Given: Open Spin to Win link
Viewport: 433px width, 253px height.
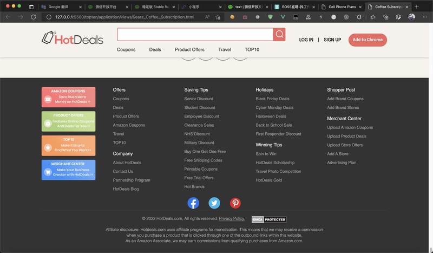Looking at the screenshot, I should (x=266, y=154).
